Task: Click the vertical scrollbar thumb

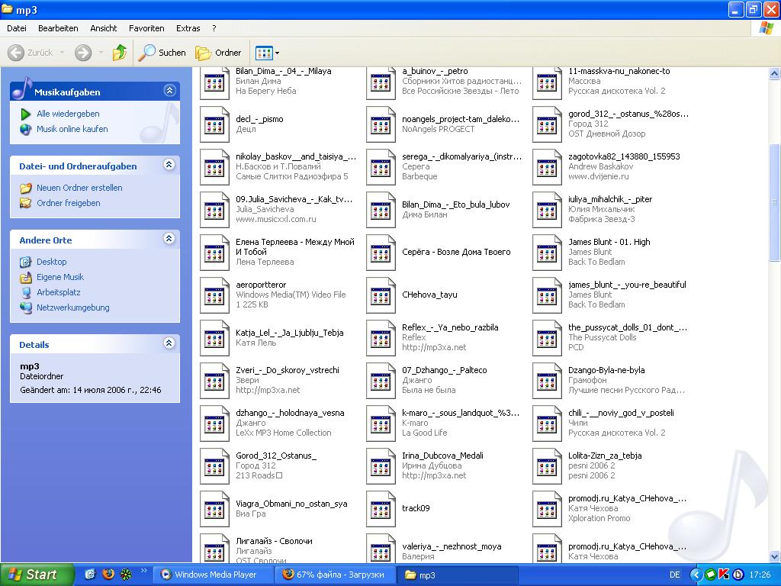Action: pos(775,201)
